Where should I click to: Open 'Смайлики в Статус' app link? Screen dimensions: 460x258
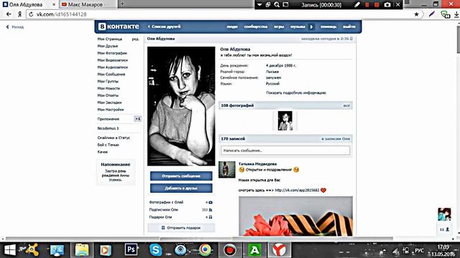tap(114, 138)
